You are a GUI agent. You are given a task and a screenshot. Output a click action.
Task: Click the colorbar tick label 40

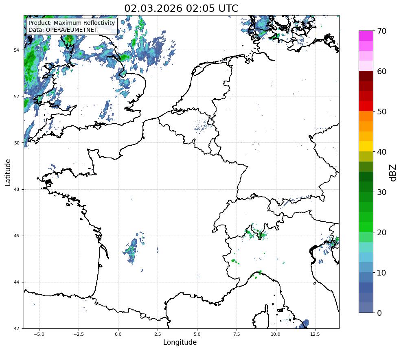pyautogui.click(x=381, y=152)
